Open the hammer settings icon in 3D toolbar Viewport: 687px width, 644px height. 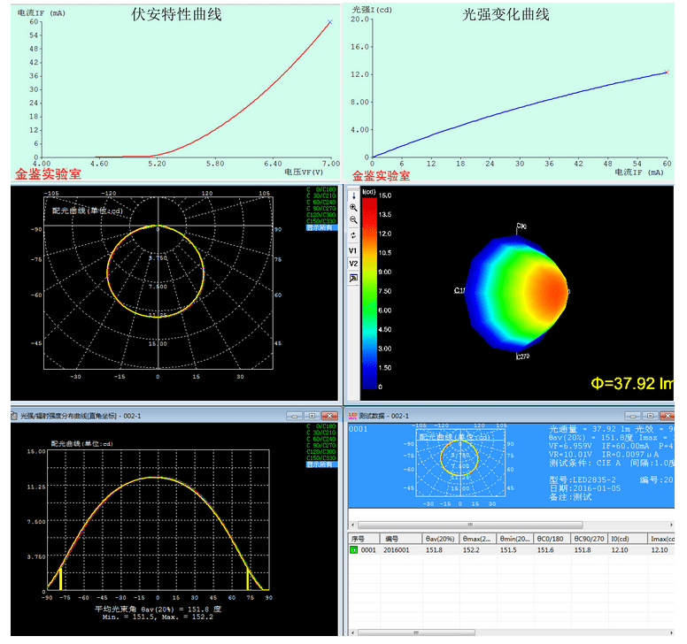(353, 279)
